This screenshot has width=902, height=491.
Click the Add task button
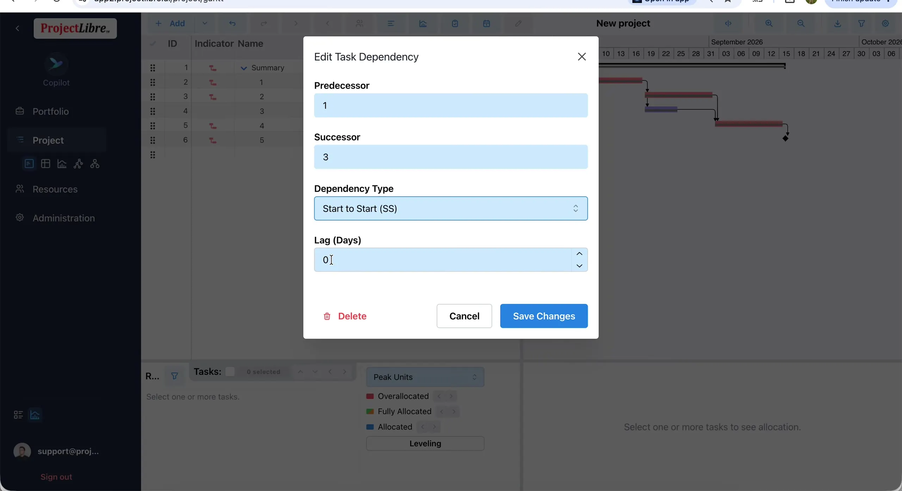(x=170, y=24)
